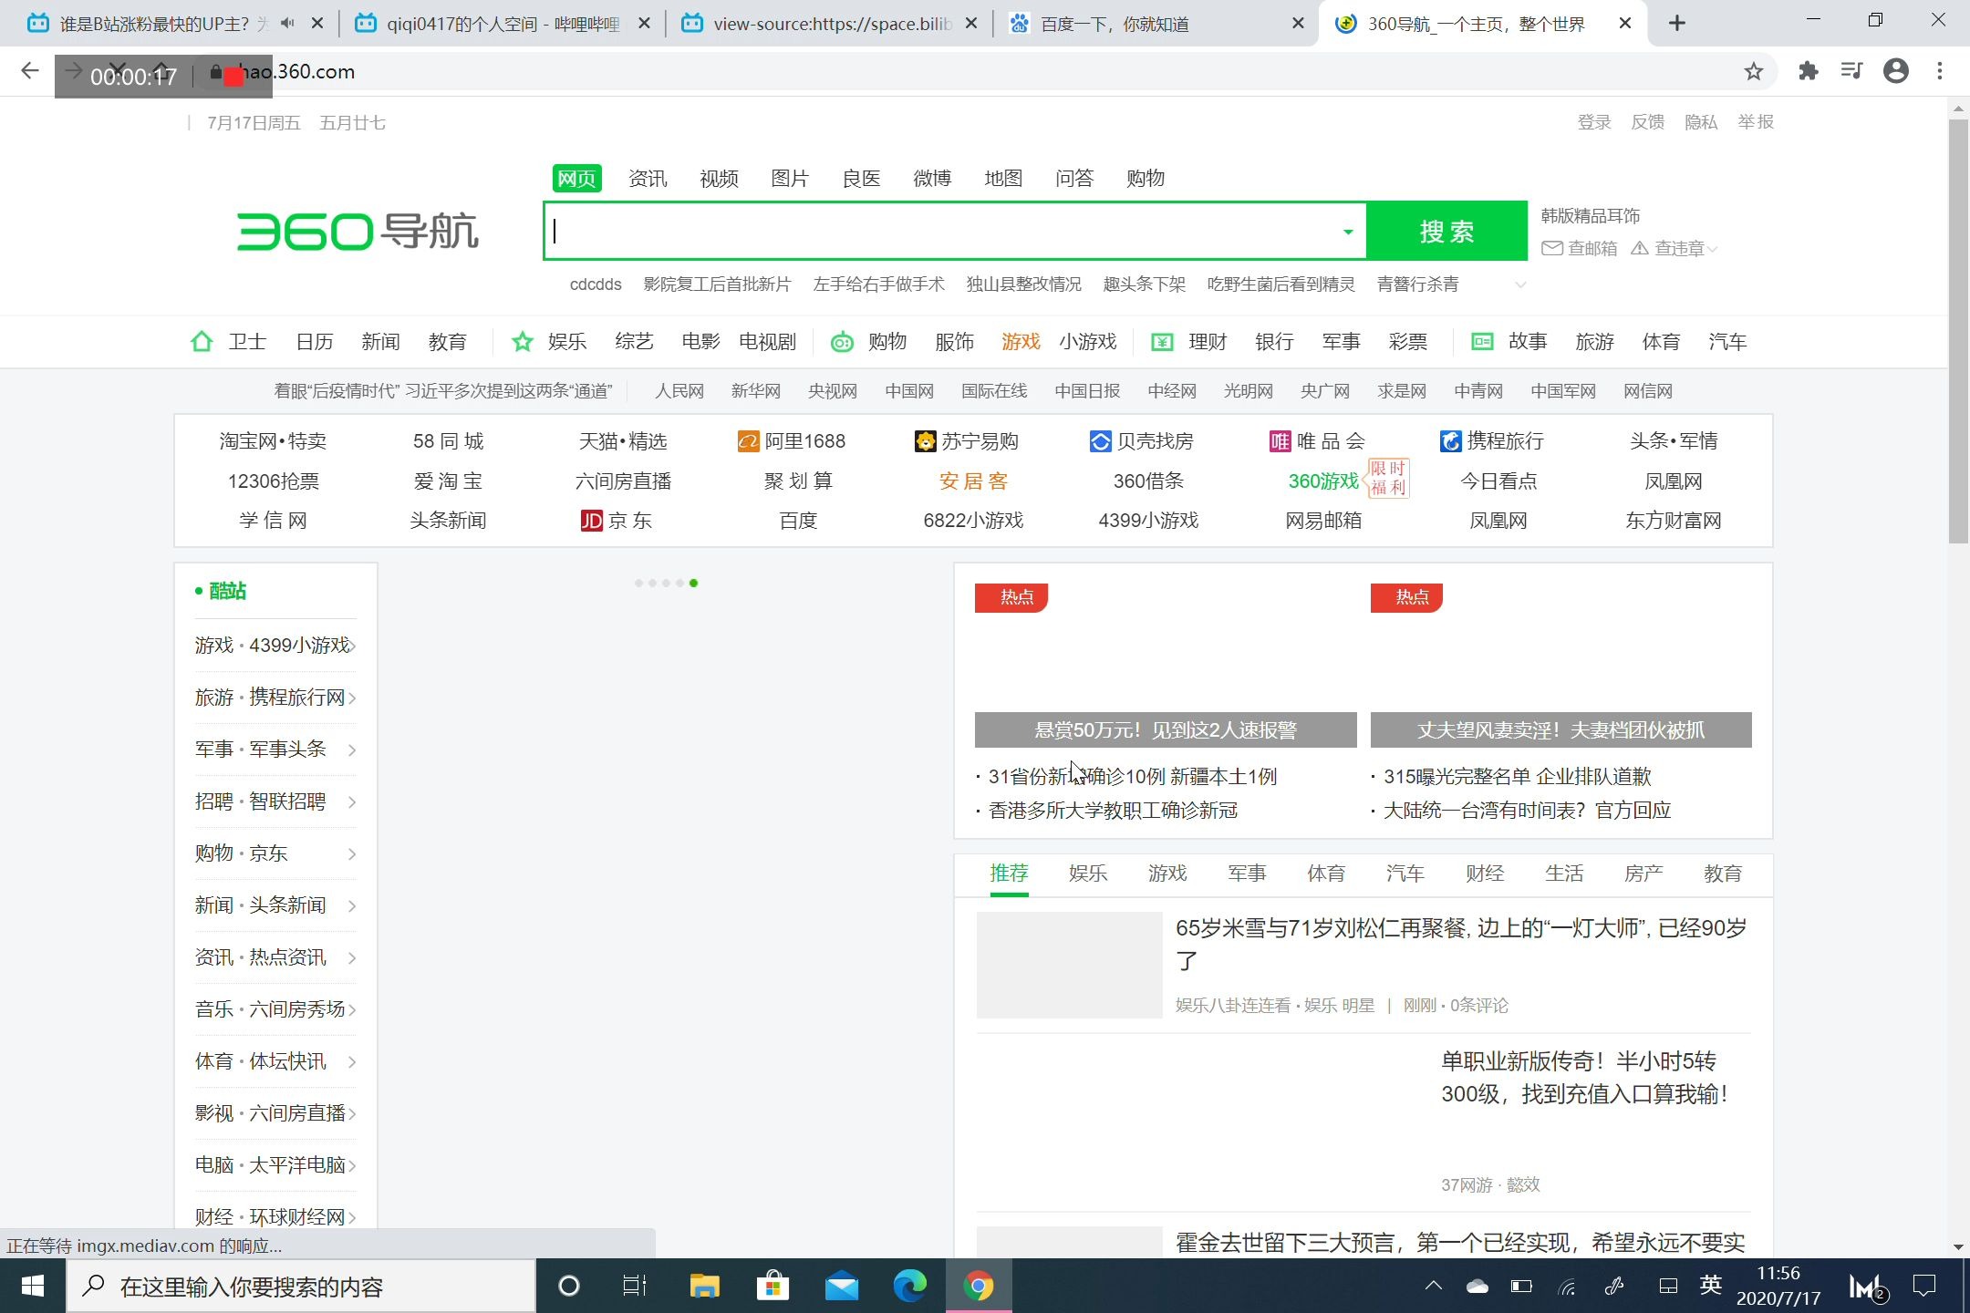Open the browser extensions puzzle icon
1970x1313 pixels.
[x=1809, y=71]
